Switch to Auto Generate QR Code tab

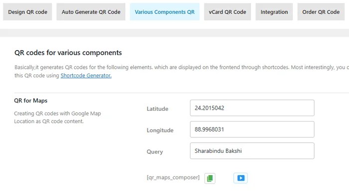coord(91,12)
